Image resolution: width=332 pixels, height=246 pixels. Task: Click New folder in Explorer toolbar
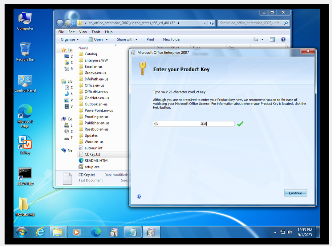(x=172, y=39)
